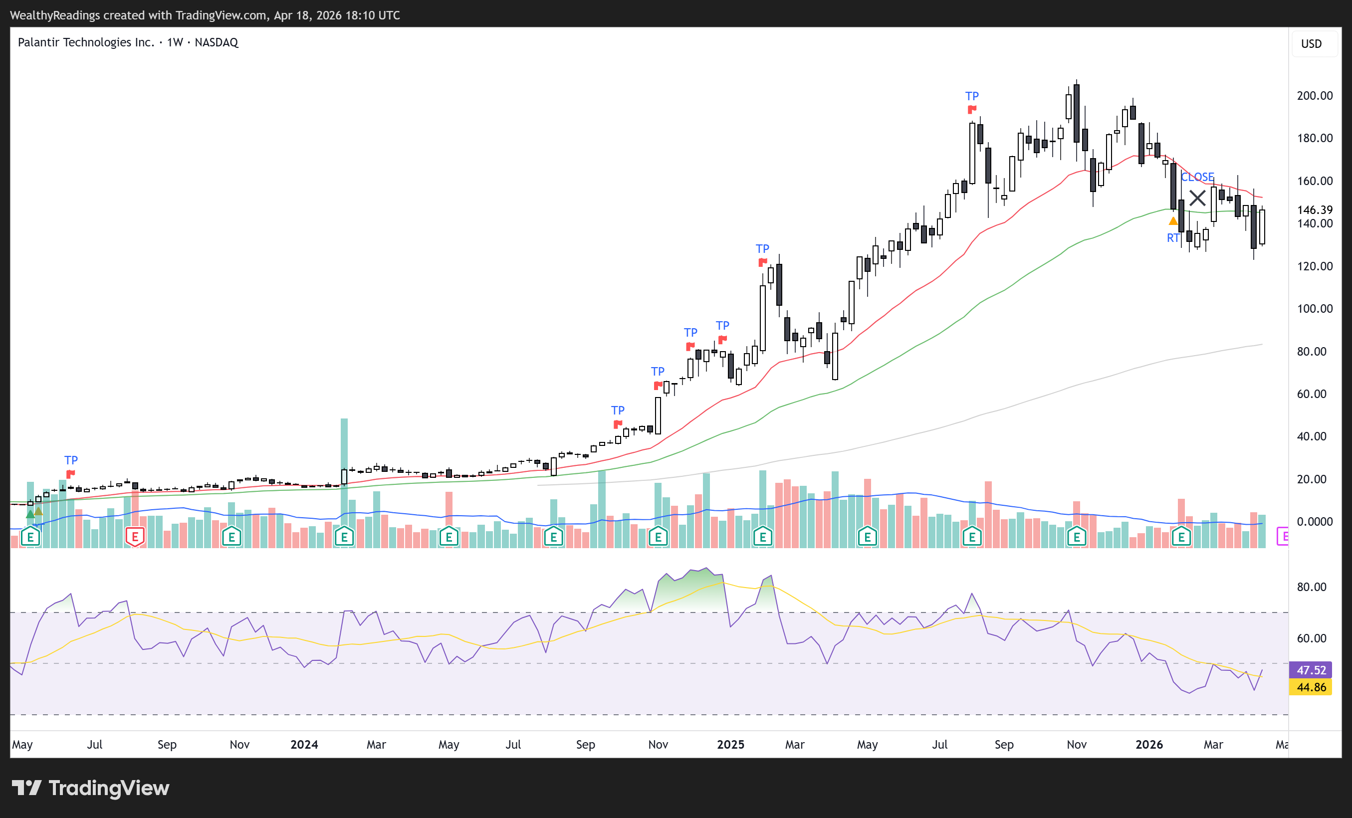Click the green triangle marker near May 2023

[x=30, y=514]
